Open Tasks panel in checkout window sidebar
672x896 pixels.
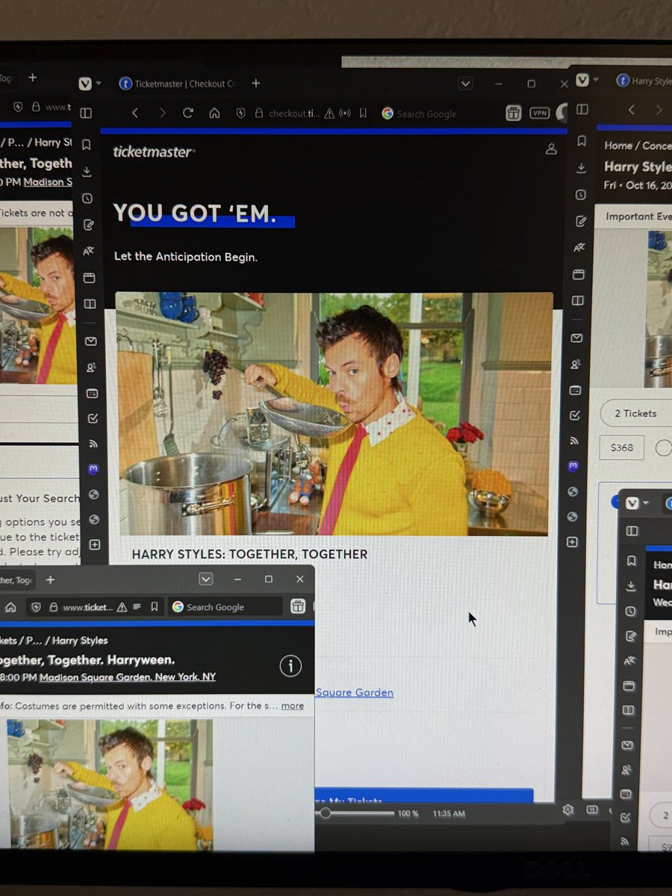pos(93,419)
